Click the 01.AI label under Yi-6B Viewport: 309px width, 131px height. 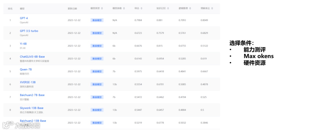tap(23, 48)
